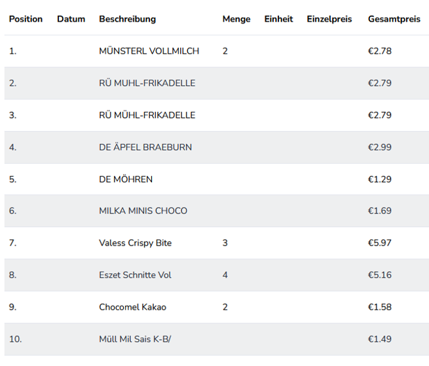Click quantity 3 in Valess row
The height and width of the screenshot is (366, 429).
pyautogui.click(x=225, y=243)
